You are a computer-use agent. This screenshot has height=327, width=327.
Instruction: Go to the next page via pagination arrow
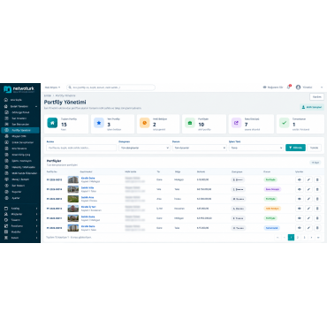[x=311, y=238]
